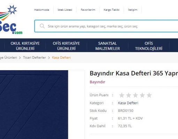Focus the product search field
The image size is (178, 139).
[106, 26]
